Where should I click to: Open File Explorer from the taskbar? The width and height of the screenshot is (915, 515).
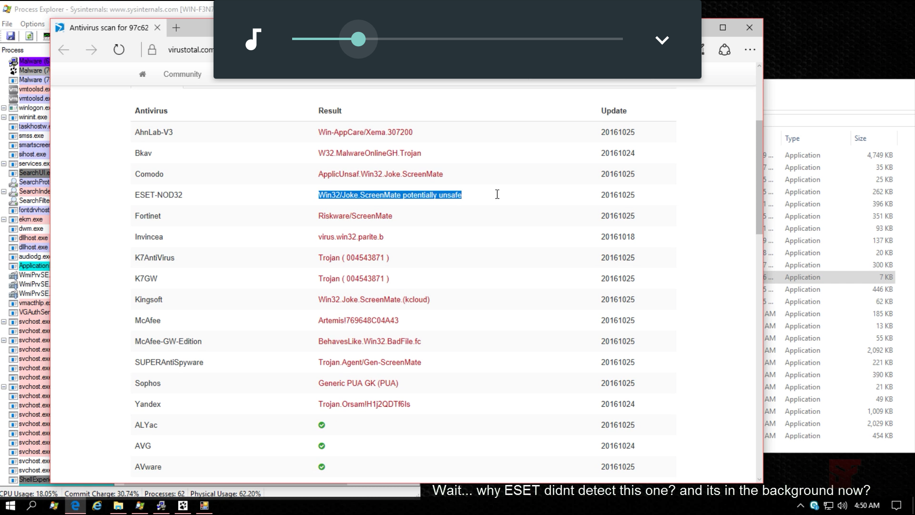point(118,505)
